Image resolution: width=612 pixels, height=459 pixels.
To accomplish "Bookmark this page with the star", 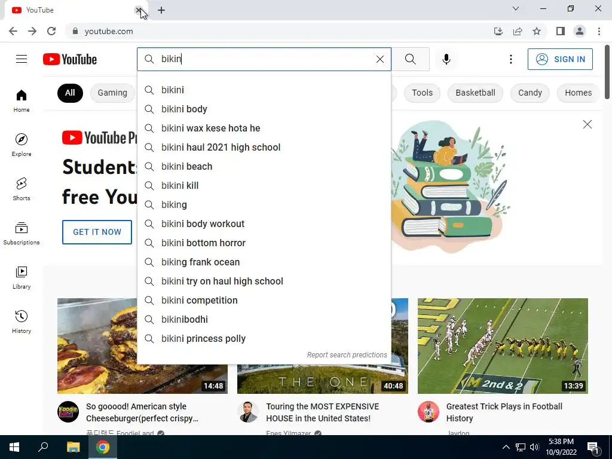I will (537, 31).
